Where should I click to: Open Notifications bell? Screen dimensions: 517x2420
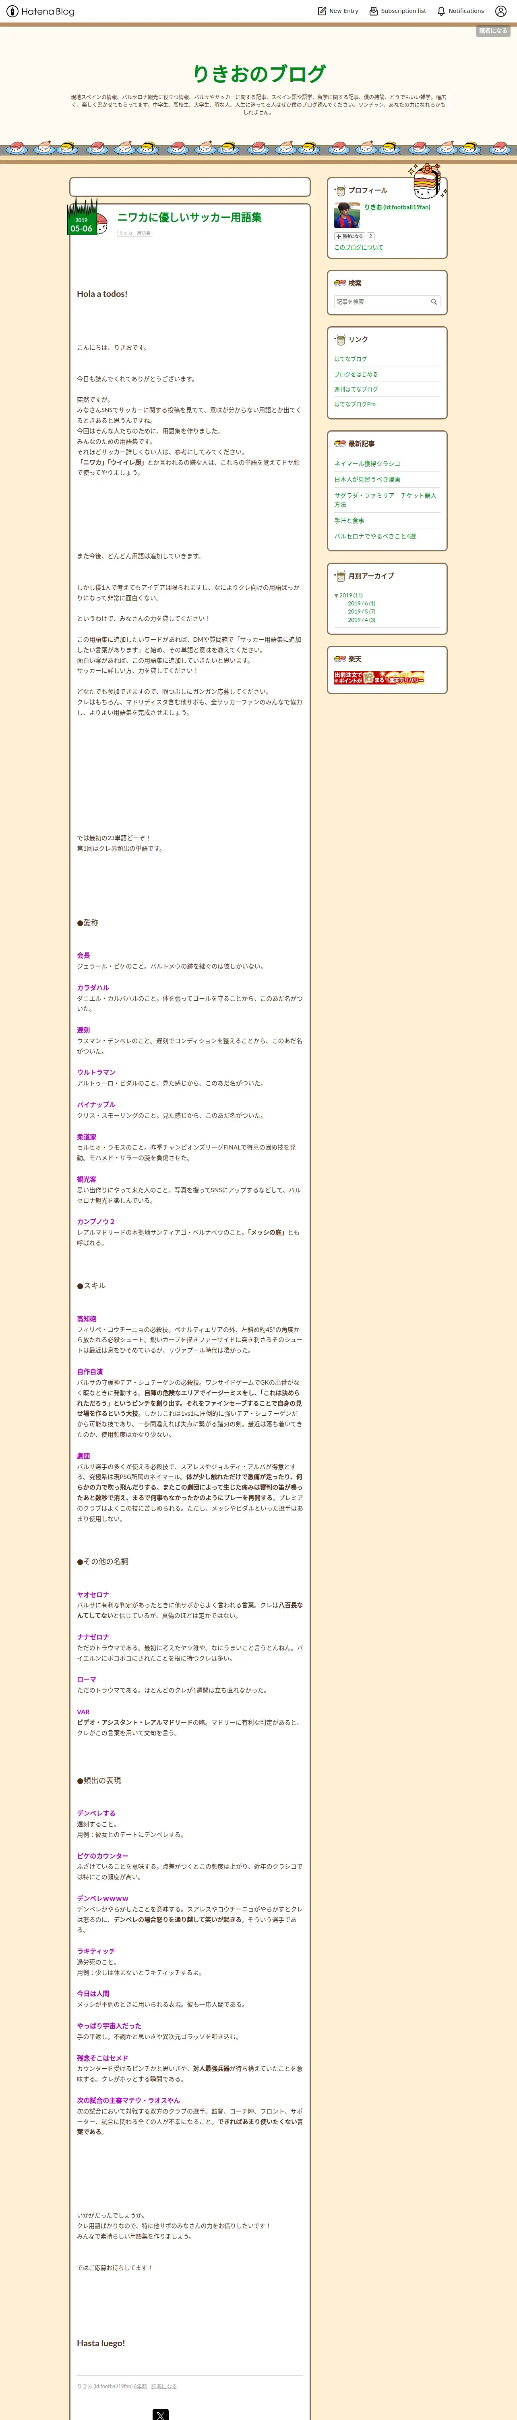[461, 11]
